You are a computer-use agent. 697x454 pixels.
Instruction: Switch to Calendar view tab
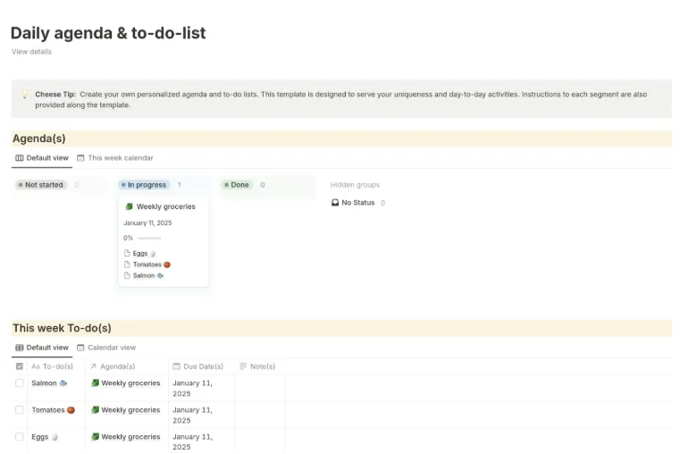click(106, 348)
